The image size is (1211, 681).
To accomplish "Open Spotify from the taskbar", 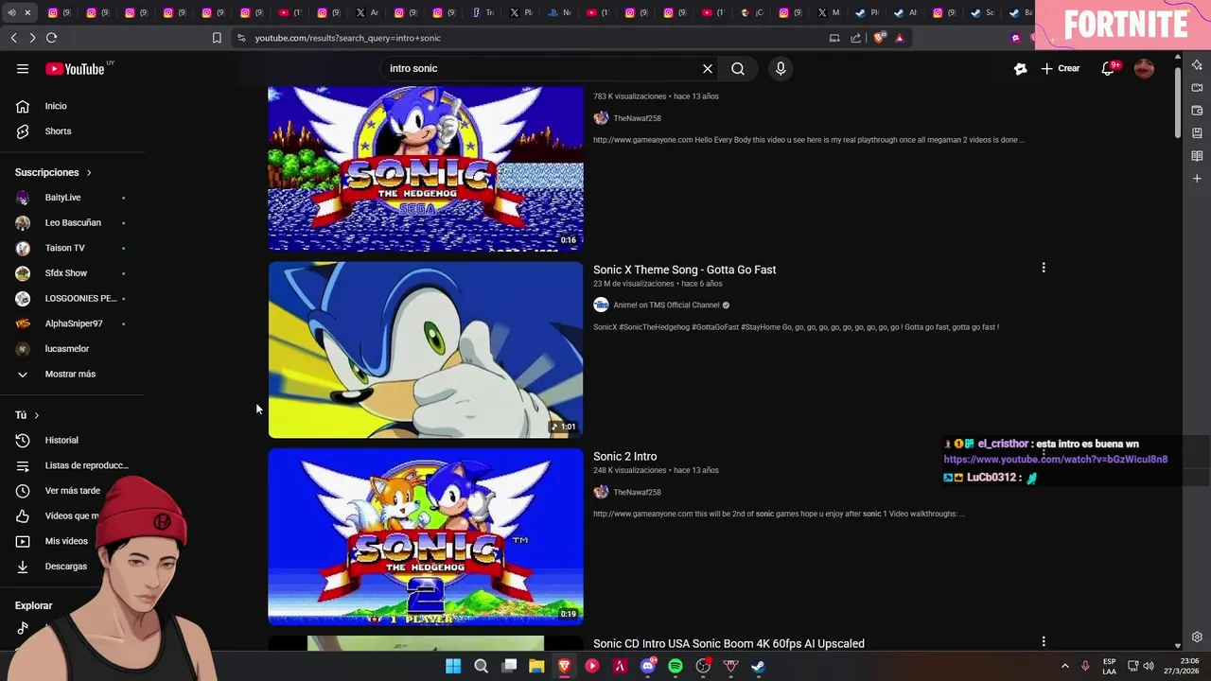I will [676, 666].
